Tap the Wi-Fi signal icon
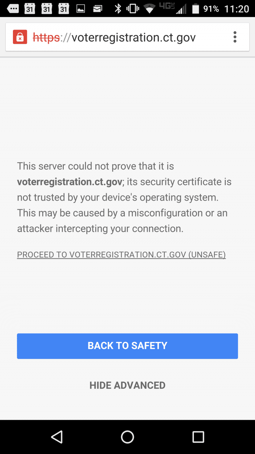 pyautogui.click(x=150, y=9)
